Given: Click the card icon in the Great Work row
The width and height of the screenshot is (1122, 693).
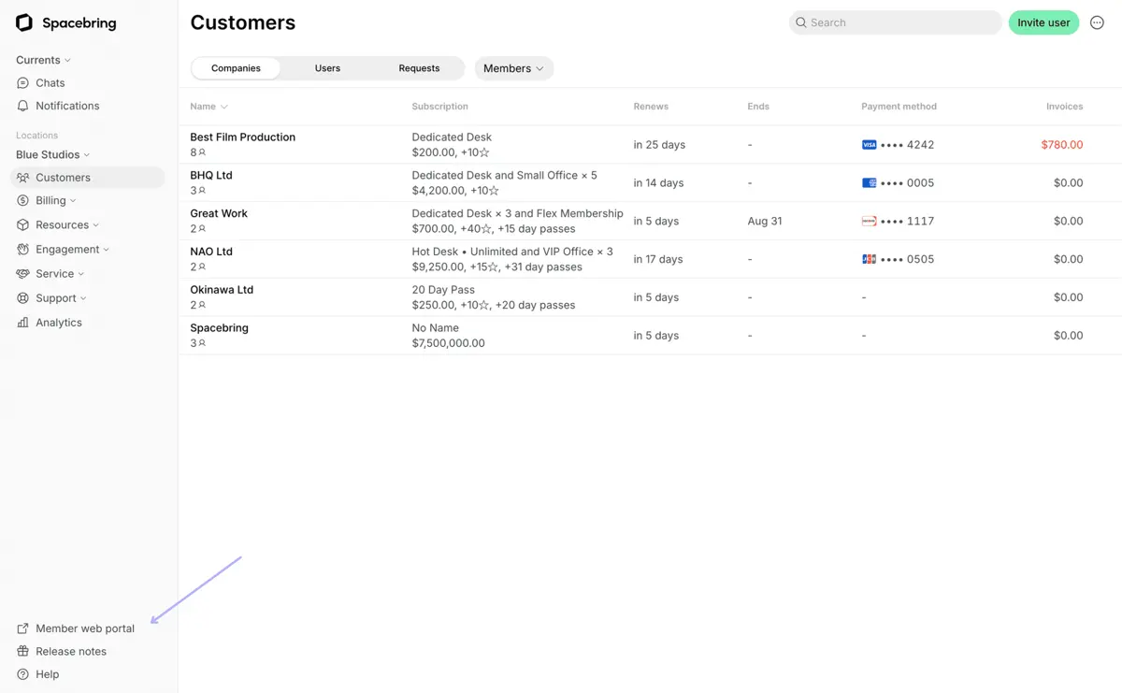Looking at the screenshot, I should click(870, 222).
